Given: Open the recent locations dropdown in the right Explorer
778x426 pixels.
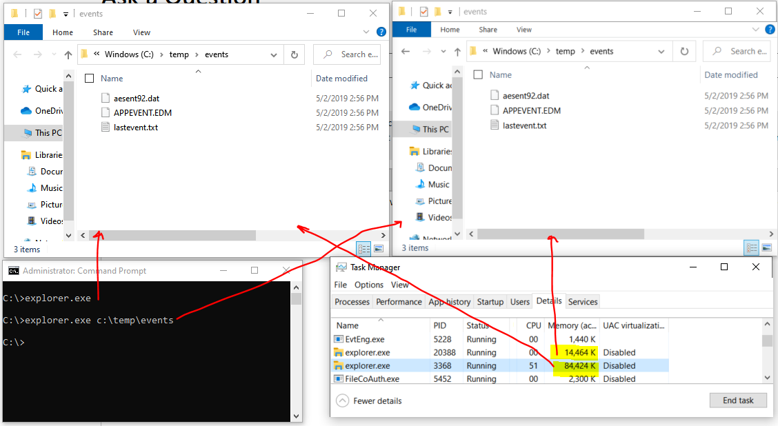Looking at the screenshot, I should (x=443, y=52).
